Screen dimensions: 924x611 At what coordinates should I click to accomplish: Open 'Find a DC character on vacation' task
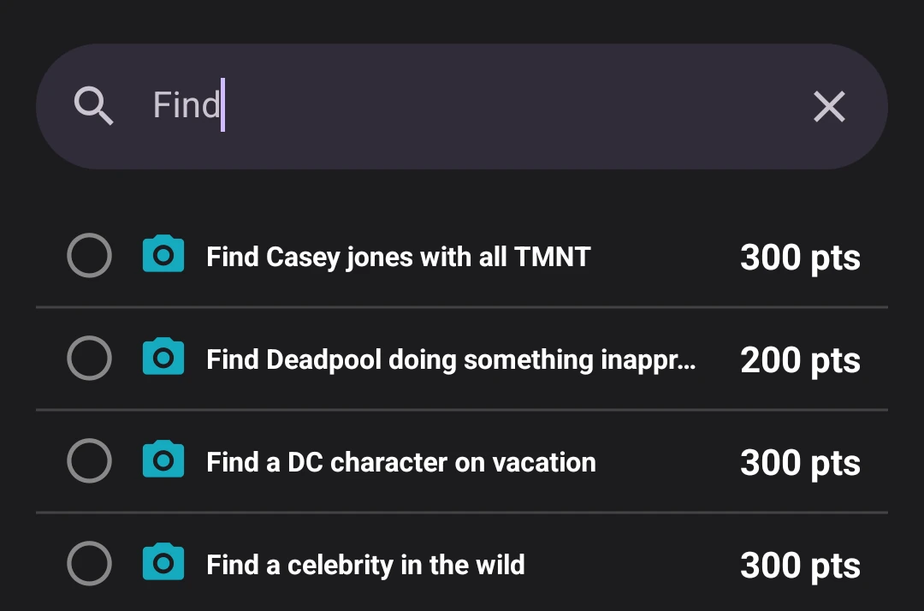tap(400, 462)
